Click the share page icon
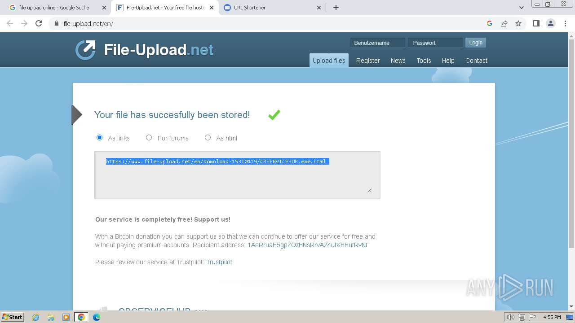The height and width of the screenshot is (323, 575). [504, 23]
